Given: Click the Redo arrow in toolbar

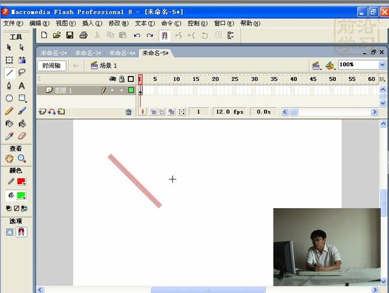Looking at the screenshot, I should point(150,36).
